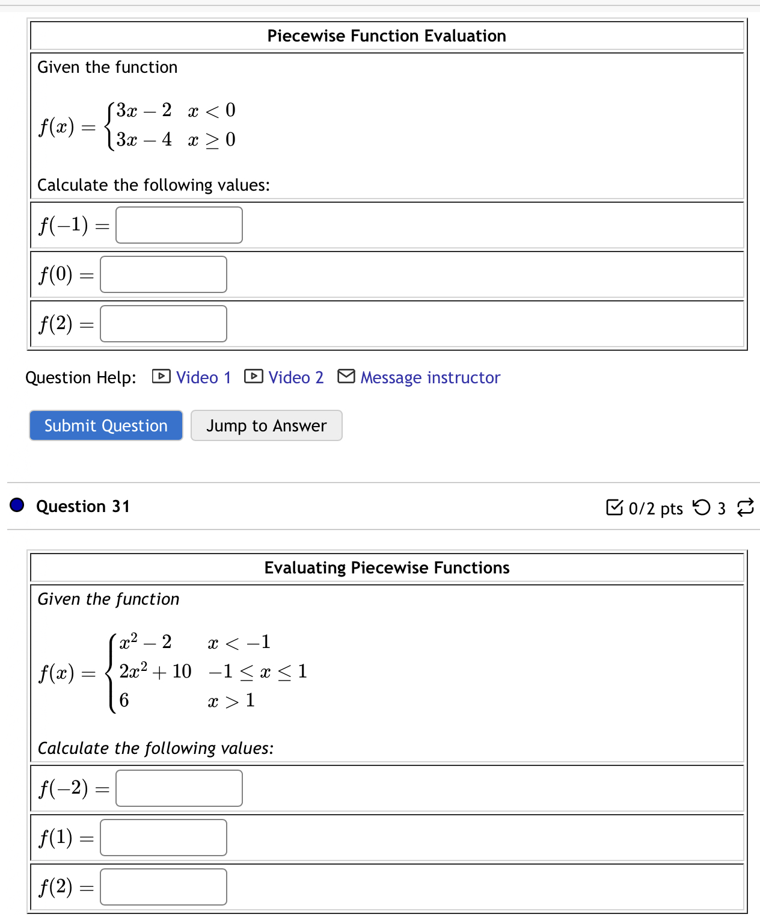The image size is (760, 917).
Task: Click the f(1) answer input field
Action: pos(162,838)
